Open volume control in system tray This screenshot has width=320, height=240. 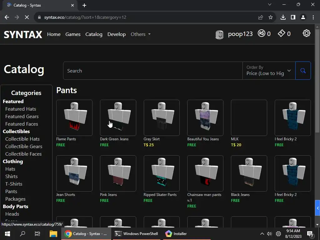[270, 234]
